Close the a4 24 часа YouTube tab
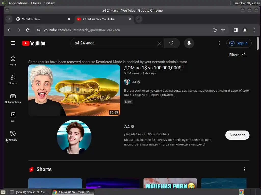The height and width of the screenshot is (195, 261). [130, 19]
